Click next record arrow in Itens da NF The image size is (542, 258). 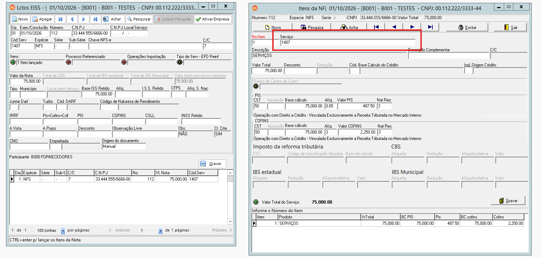click(412, 27)
